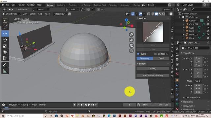Open the Output properties tab icon
Image resolution: width=211 pixels, height=118 pixels.
pyautogui.click(x=177, y=59)
